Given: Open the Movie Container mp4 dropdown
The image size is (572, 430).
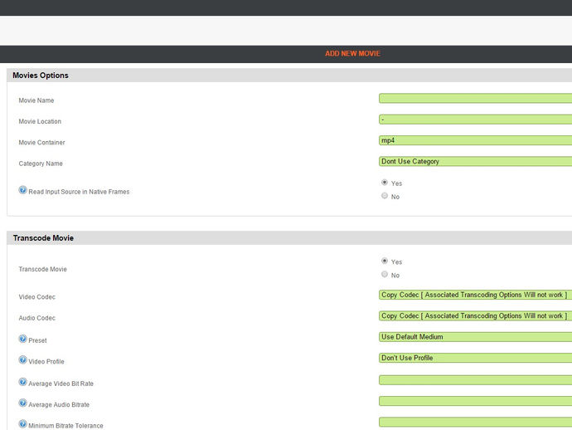Looking at the screenshot, I should [x=475, y=140].
